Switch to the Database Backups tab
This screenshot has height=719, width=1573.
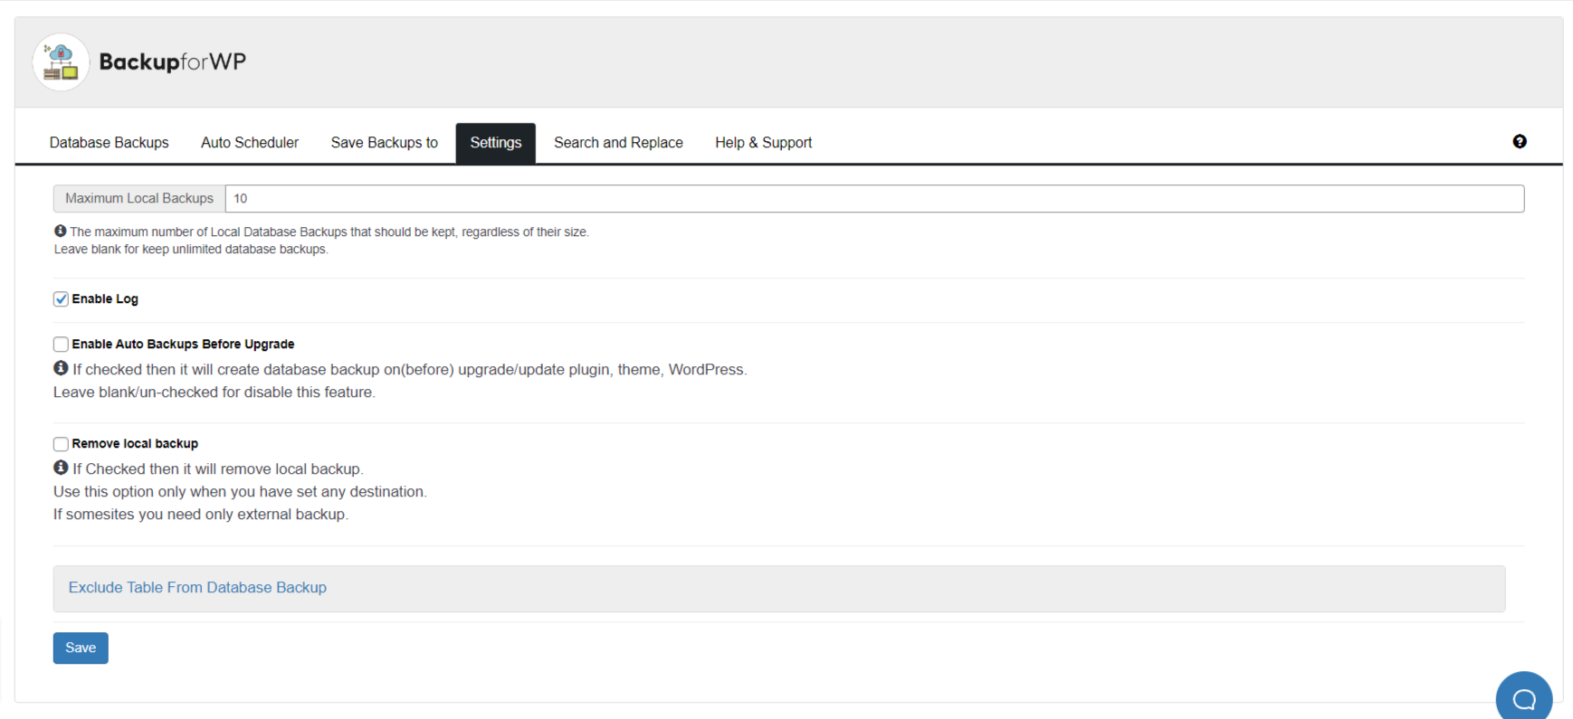click(x=109, y=143)
